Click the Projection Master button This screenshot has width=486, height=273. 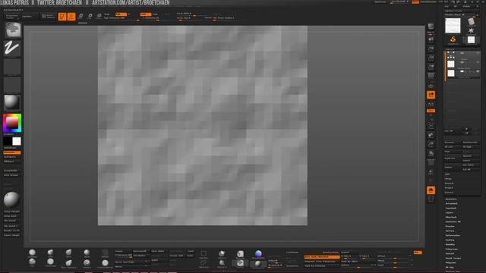[12, 16]
